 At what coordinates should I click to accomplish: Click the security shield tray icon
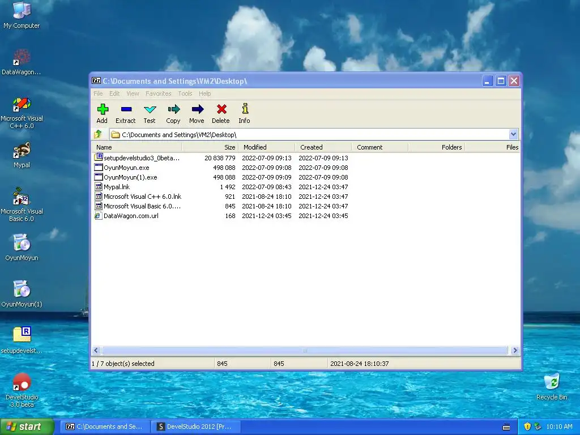pyautogui.click(x=527, y=427)
